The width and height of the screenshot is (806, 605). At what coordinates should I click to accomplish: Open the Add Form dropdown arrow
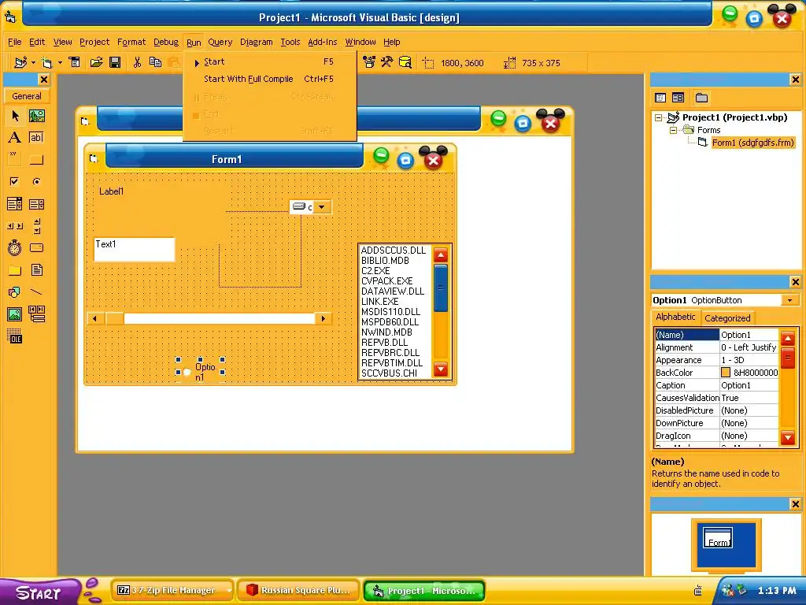pos(60,63)
